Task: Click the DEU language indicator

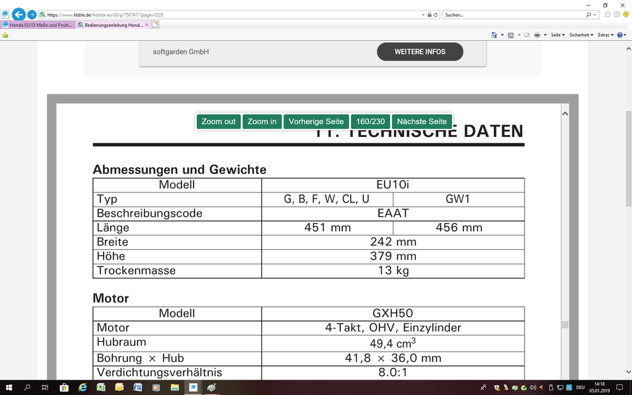Action: click(580, 388)
